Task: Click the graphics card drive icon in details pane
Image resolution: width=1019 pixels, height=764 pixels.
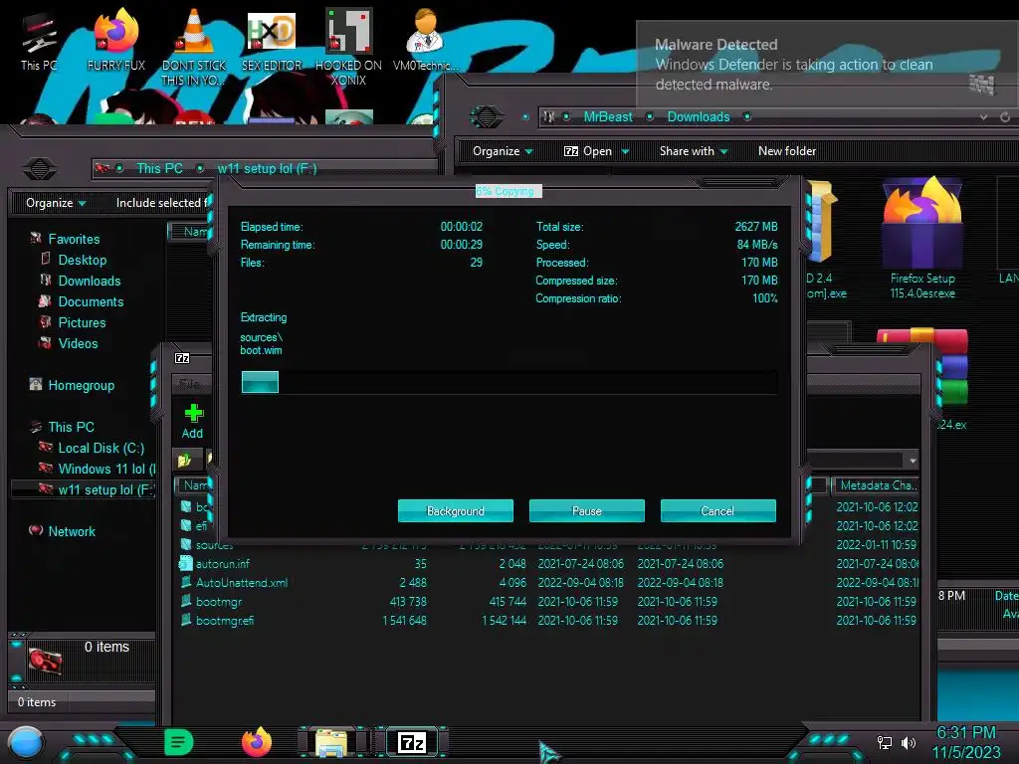Action: click(45, 661)
